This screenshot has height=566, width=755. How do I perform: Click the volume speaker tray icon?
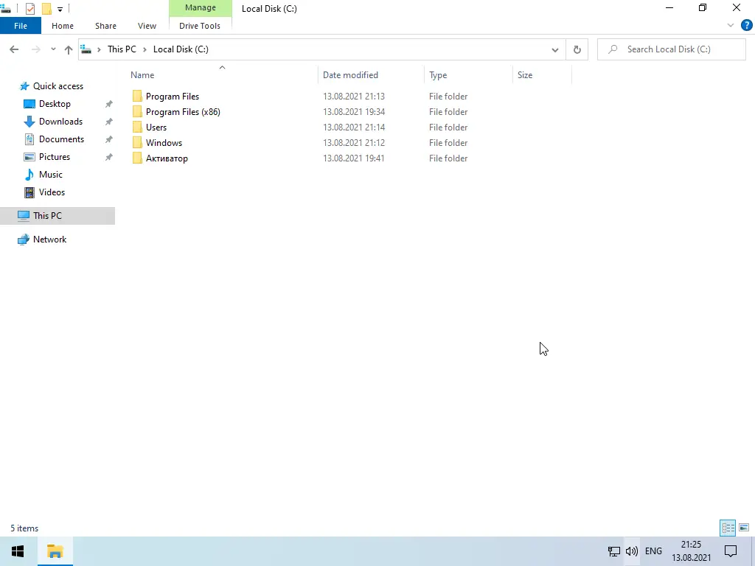631,551
